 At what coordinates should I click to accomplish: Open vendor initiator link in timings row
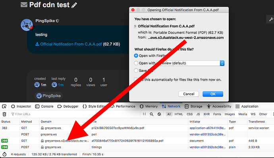click(208, 147)
